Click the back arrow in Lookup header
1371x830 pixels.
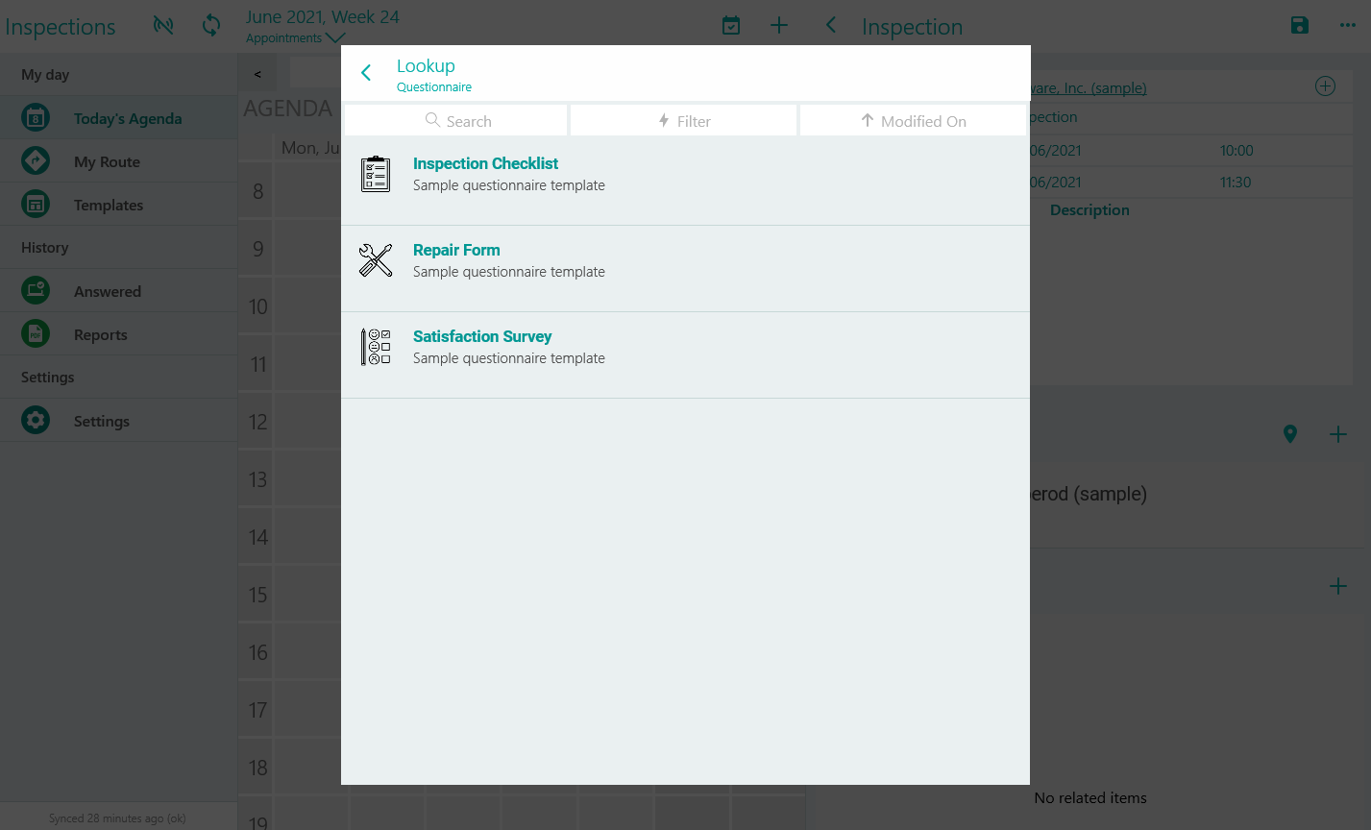coord(366,73)
